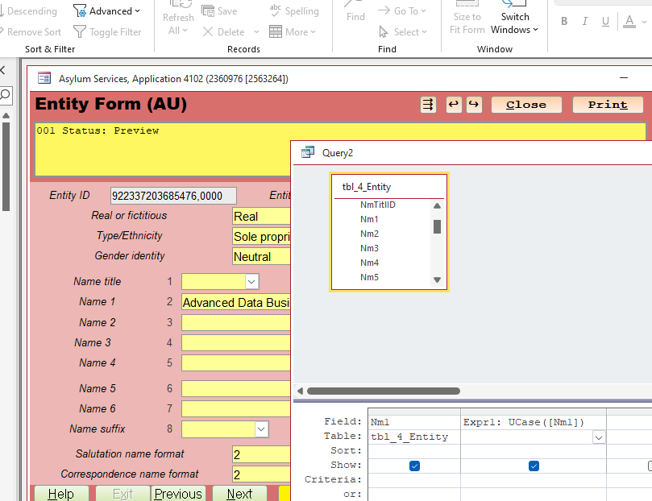The width and height of the screenshot is (652, 501).
Task: Click the Real or fictitious field
Action: [261, 216]
